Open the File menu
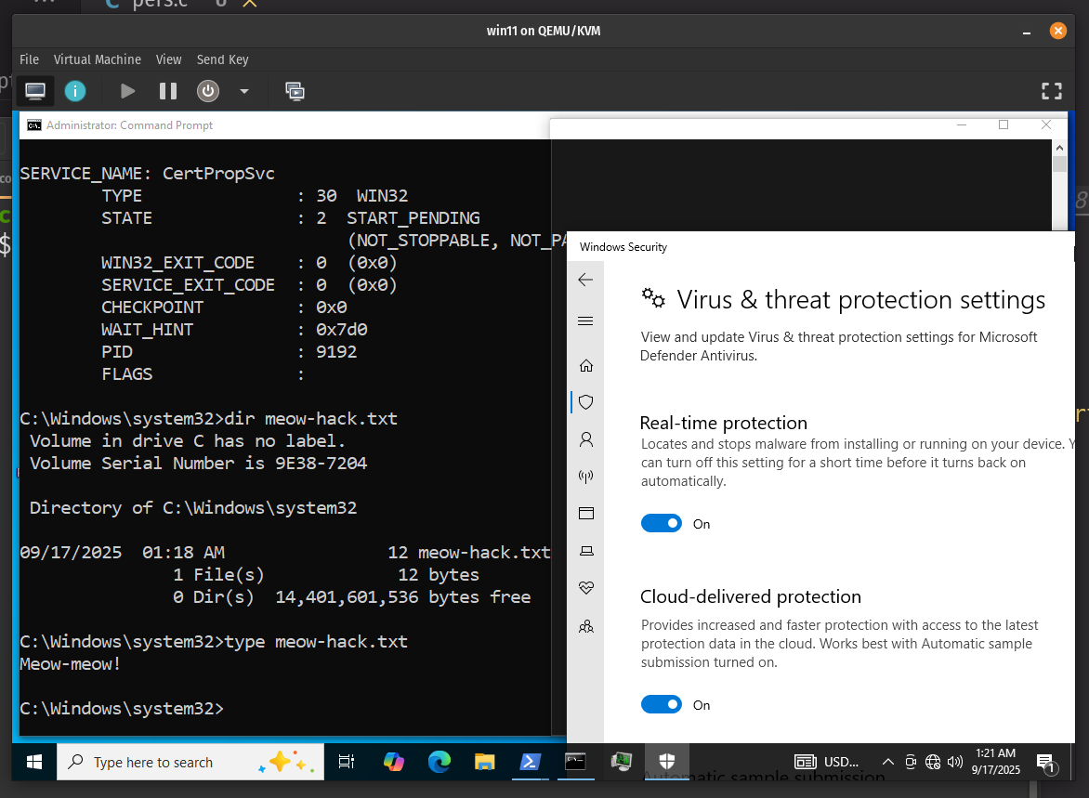The width and height of the screenshot is (1089, 798). coord(29,59)
